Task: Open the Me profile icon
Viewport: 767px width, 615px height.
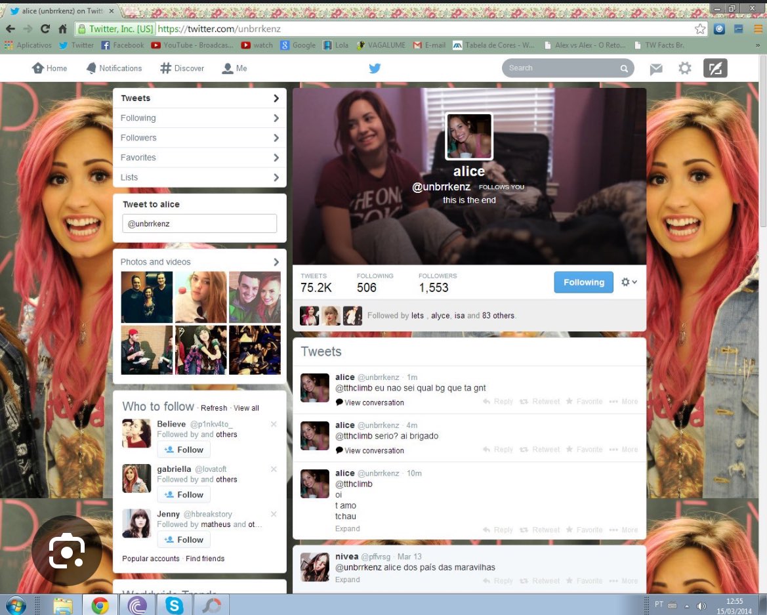Action: (x=227, y=68)
